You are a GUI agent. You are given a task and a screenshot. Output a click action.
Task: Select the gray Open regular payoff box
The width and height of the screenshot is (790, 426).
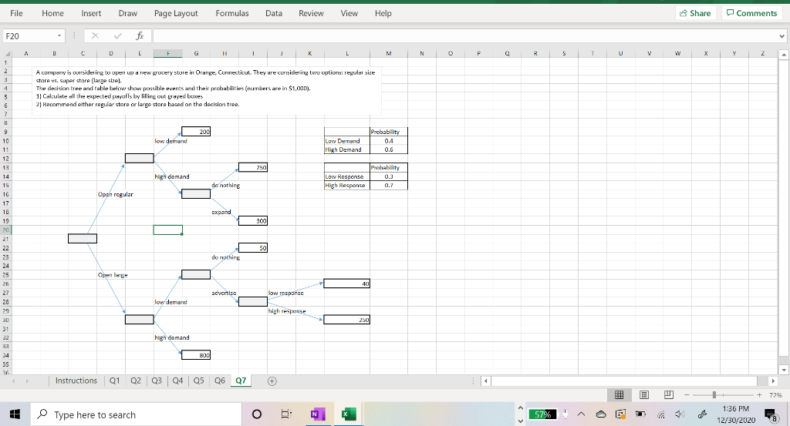(140, 159)
